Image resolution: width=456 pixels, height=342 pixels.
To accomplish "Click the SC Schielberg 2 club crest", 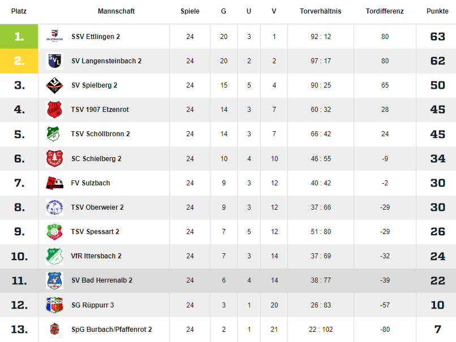I will coord(54,159).
